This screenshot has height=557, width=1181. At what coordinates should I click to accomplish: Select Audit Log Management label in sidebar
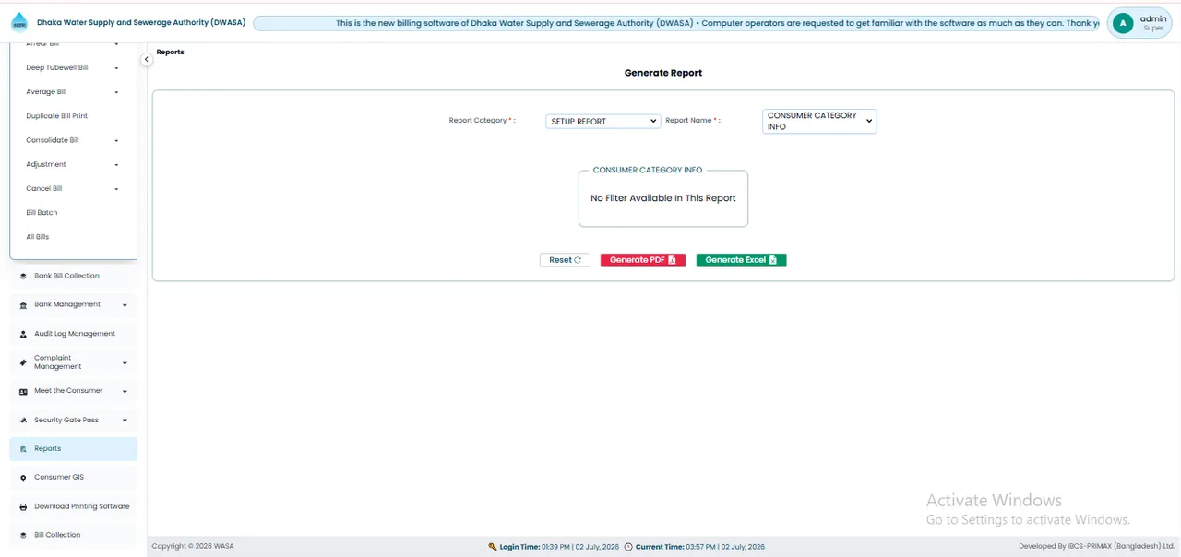click(75, 334)
